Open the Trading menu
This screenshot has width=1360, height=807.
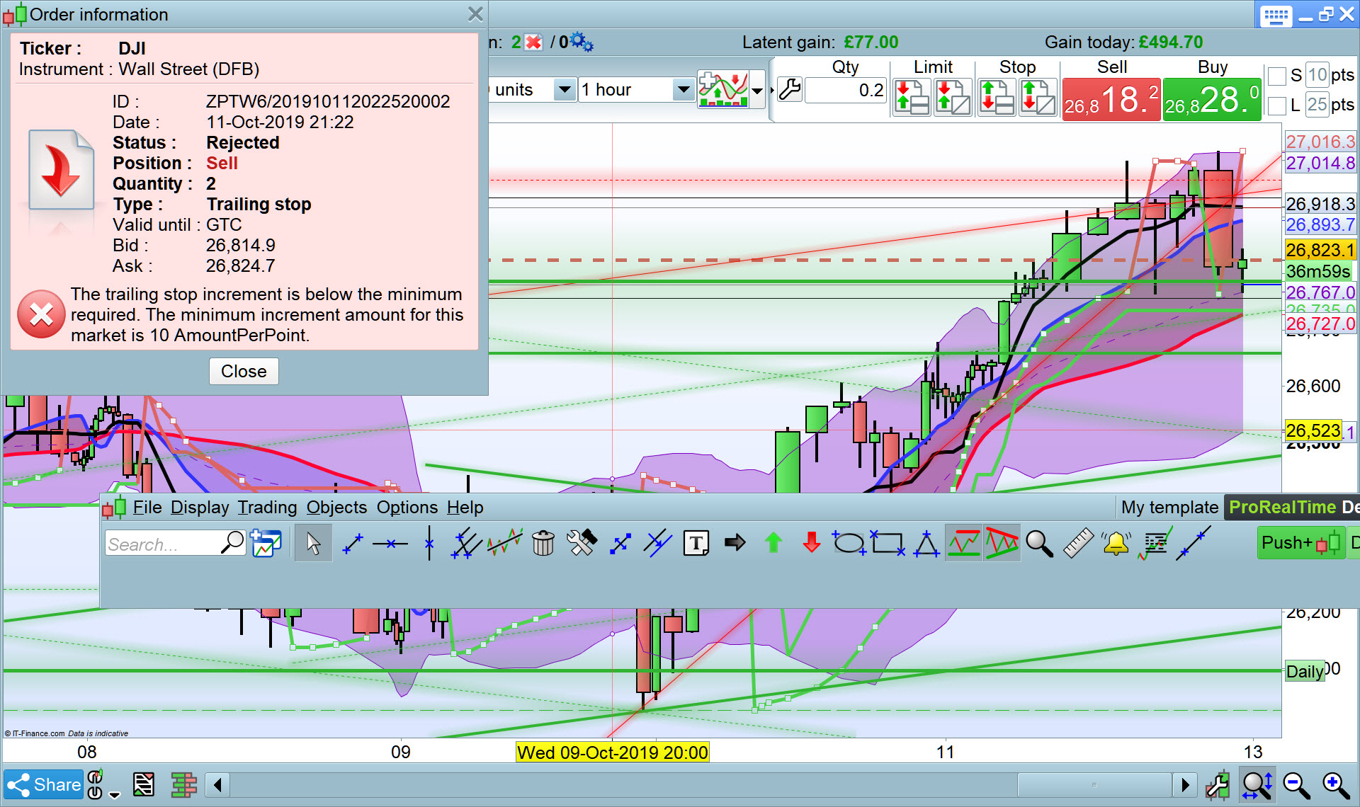(x=267, y=508)
